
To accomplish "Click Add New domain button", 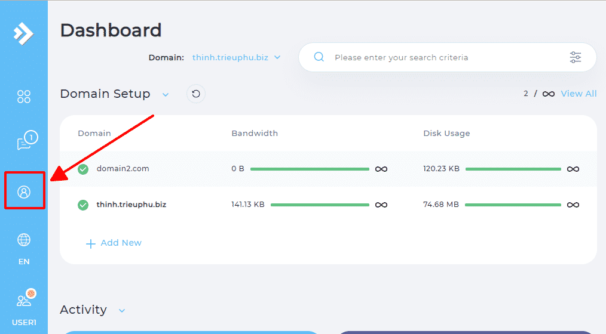I will [114, 243].
